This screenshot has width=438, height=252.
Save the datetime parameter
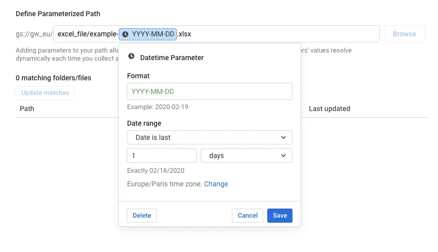click(x=279, y=215)
